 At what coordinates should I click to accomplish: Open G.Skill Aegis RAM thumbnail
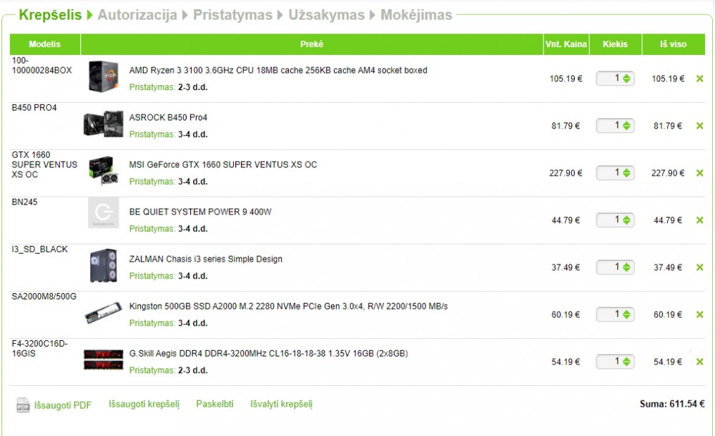(104, 360)
